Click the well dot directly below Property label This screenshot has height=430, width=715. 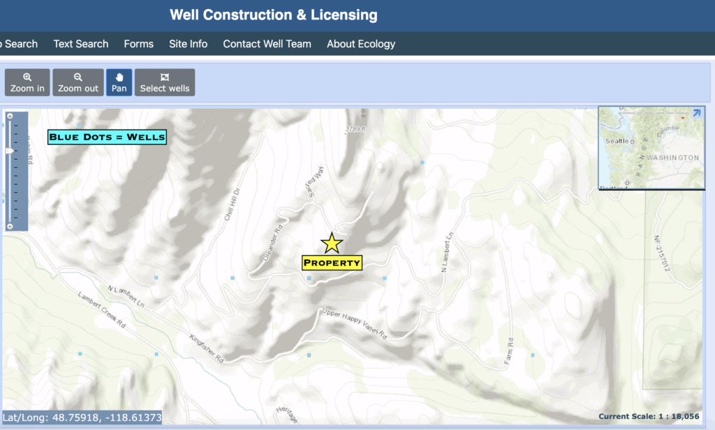309,278
